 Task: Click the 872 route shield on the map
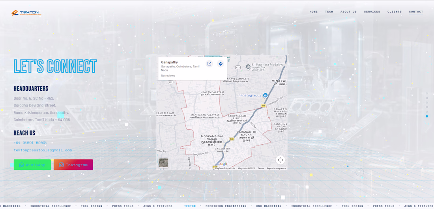coord(238,67)
